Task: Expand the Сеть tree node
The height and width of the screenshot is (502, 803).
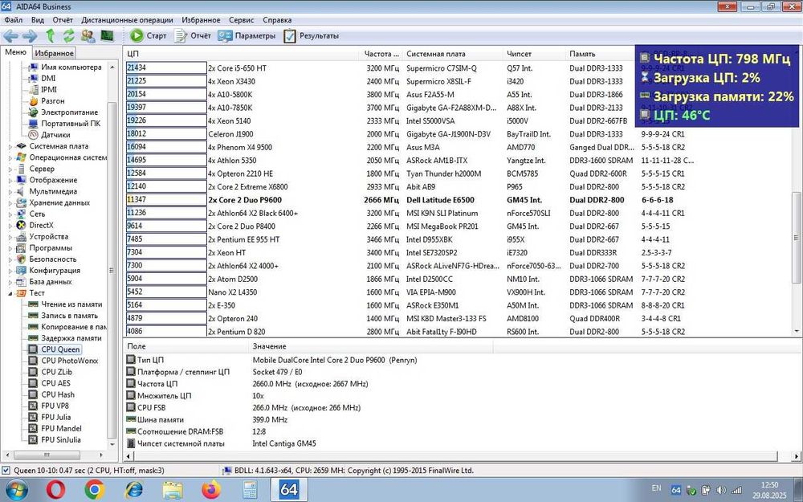Action: [x=10, y=214]
